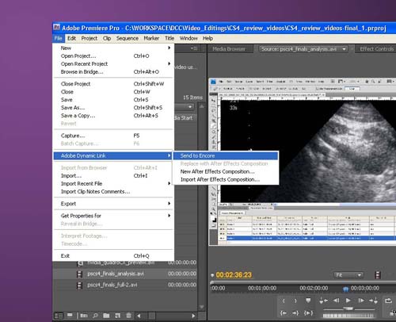The image size is (396, 322).
Task: Switch Project panel to Icon view
Action: (x=70, y=316)
